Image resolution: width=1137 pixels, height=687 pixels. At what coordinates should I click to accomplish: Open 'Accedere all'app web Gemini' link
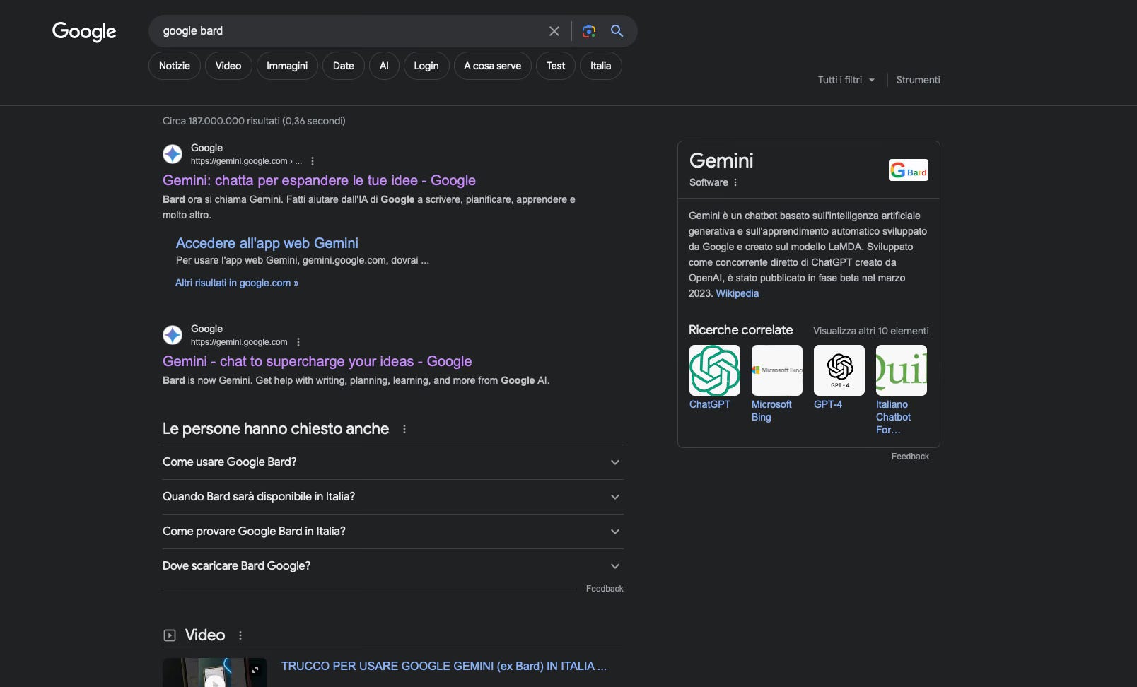[267, 243]
